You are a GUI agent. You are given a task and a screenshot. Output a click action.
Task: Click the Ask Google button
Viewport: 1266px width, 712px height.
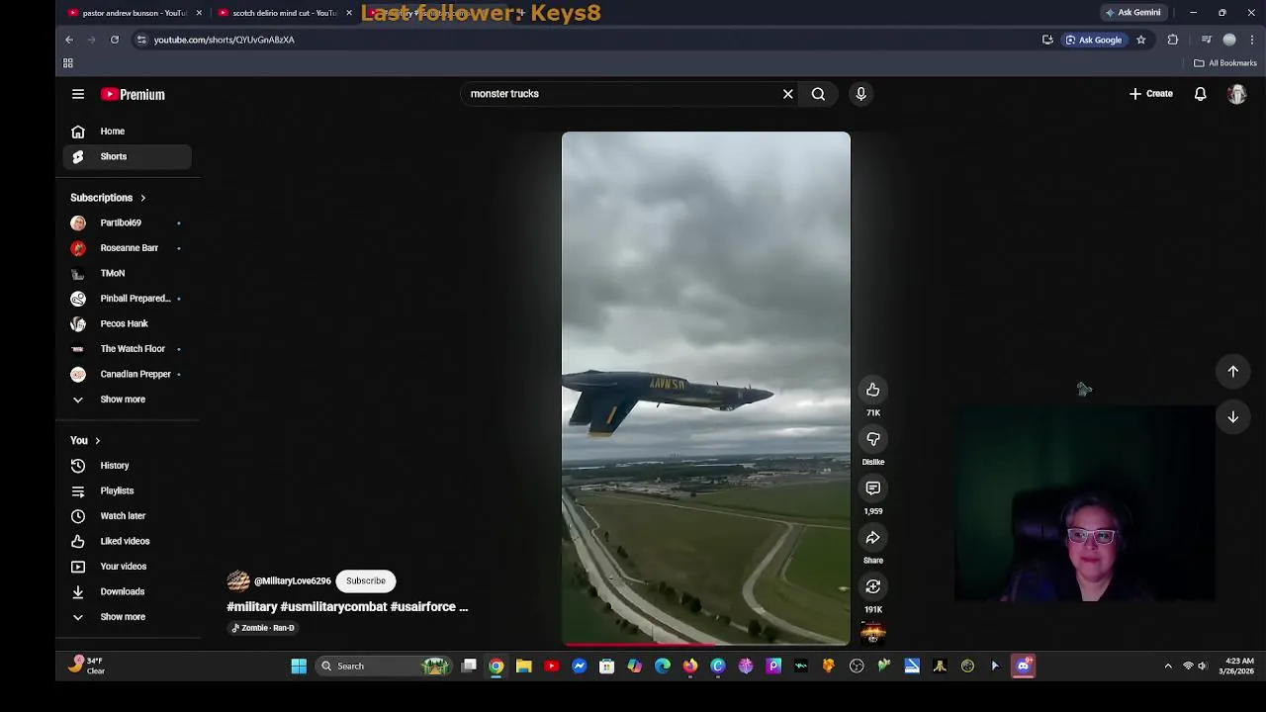pos(1094,40)
